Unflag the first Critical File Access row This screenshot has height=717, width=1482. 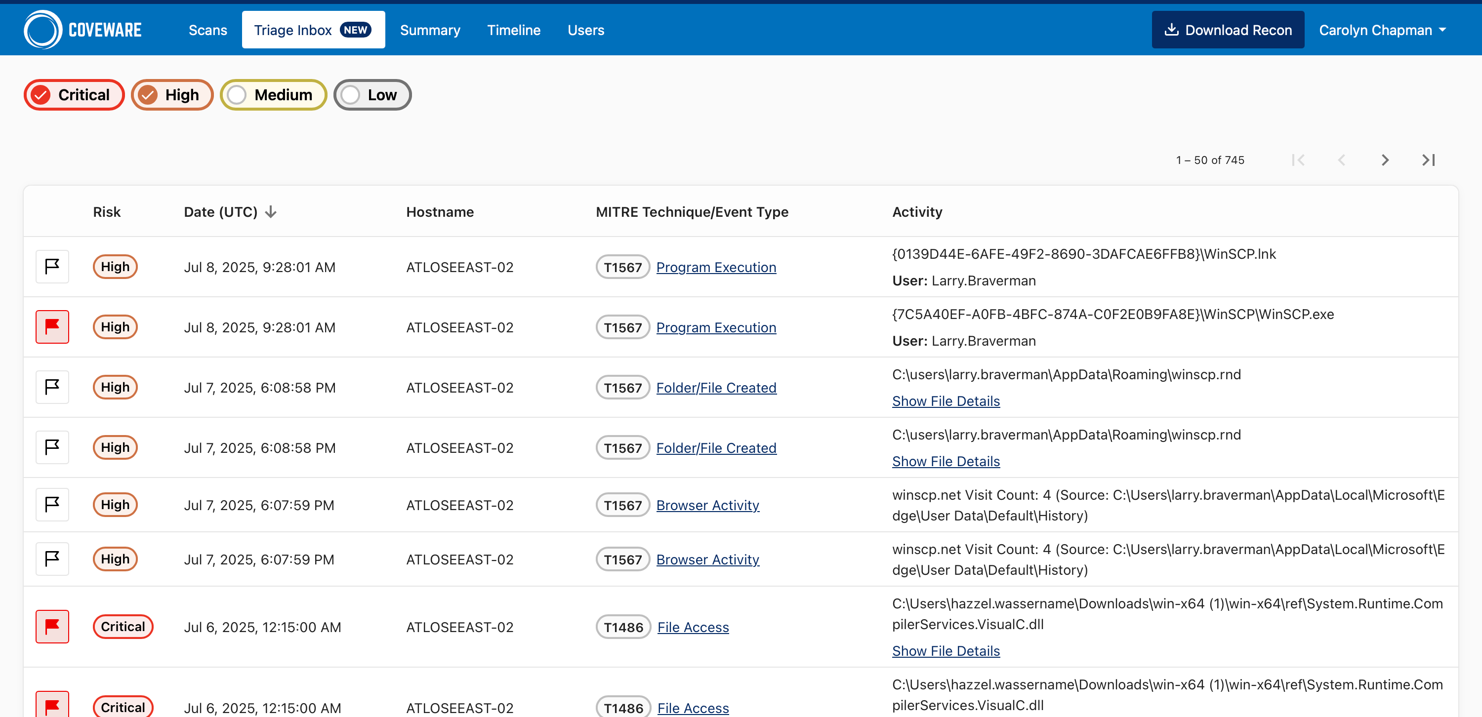pos(52,626)
